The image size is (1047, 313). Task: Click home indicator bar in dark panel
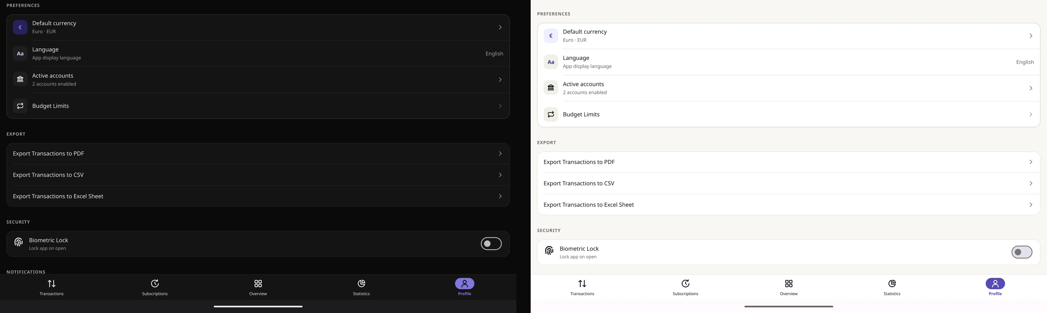pos(258,307)
